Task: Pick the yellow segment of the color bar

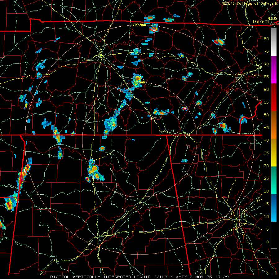Action: click(x=274, y=153)
